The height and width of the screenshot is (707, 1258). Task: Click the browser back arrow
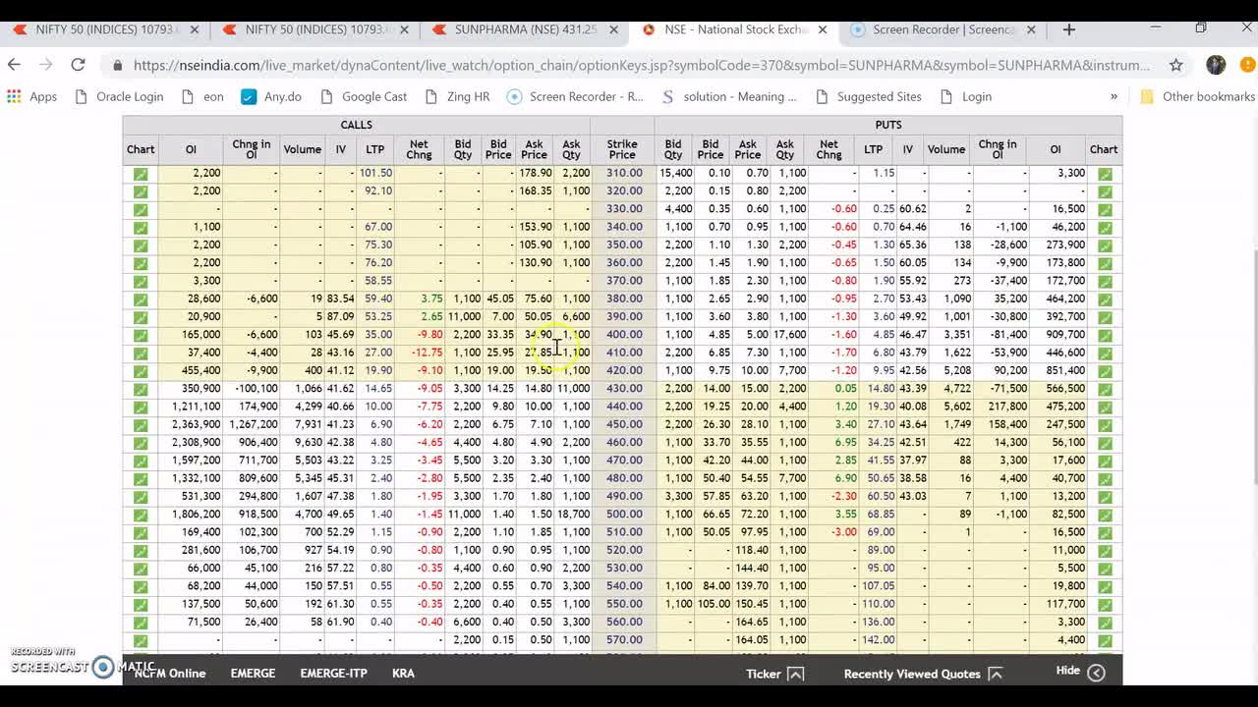pyautogui.click(x=14, y=65)
